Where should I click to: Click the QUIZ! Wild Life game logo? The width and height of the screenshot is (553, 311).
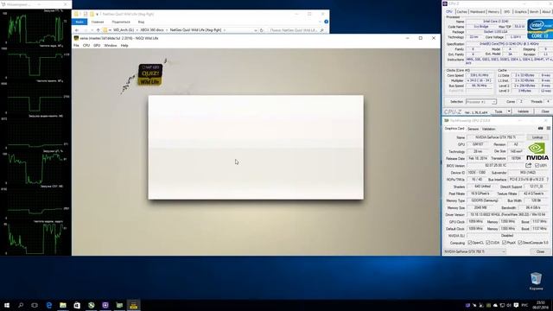[x=150, y=74]
